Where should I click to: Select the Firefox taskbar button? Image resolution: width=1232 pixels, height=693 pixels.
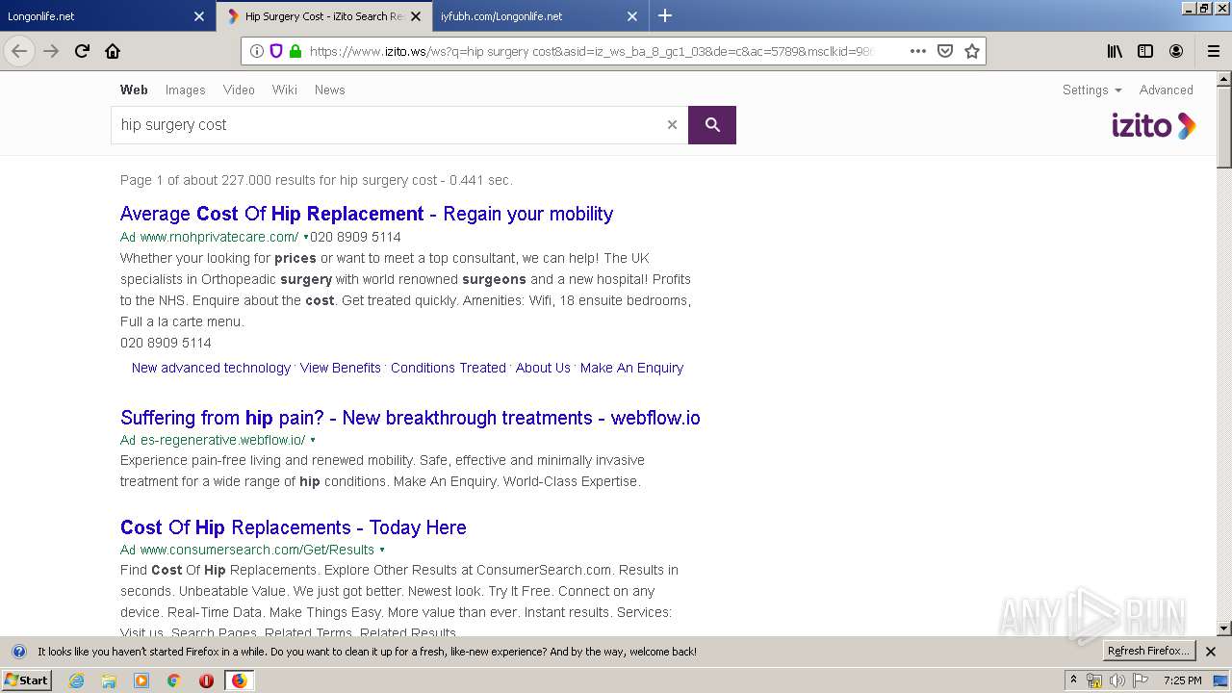[x=239, y=680]
